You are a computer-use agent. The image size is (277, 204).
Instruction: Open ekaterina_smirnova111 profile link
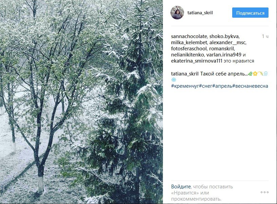pyautogui.click(x=197, y=61)
